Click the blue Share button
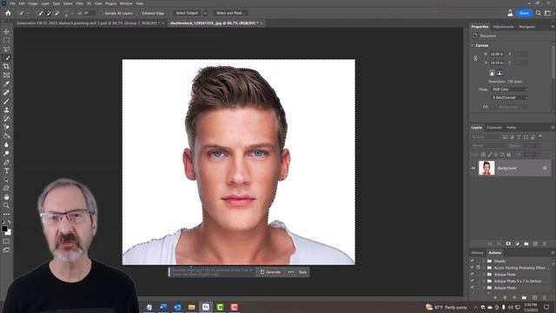Image resolution: width=556 pixels, height=313 pixels. click(524, 13)
